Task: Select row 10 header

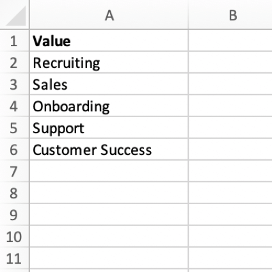Action: point(15,236)
